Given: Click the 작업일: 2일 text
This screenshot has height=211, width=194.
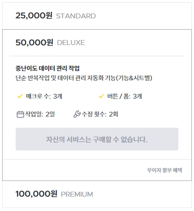Looking at the screenshot, I should point(40,114).
